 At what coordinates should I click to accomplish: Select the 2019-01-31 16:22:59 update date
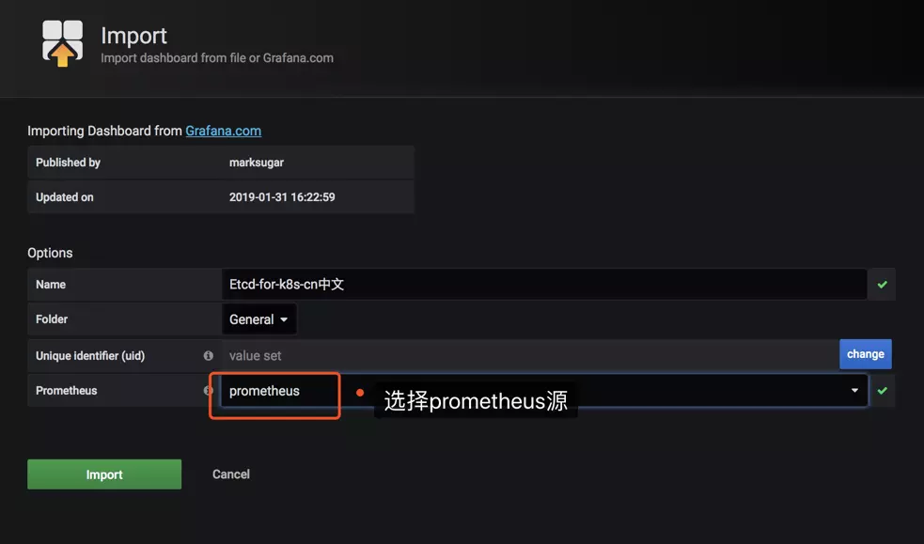pos(282,197)
